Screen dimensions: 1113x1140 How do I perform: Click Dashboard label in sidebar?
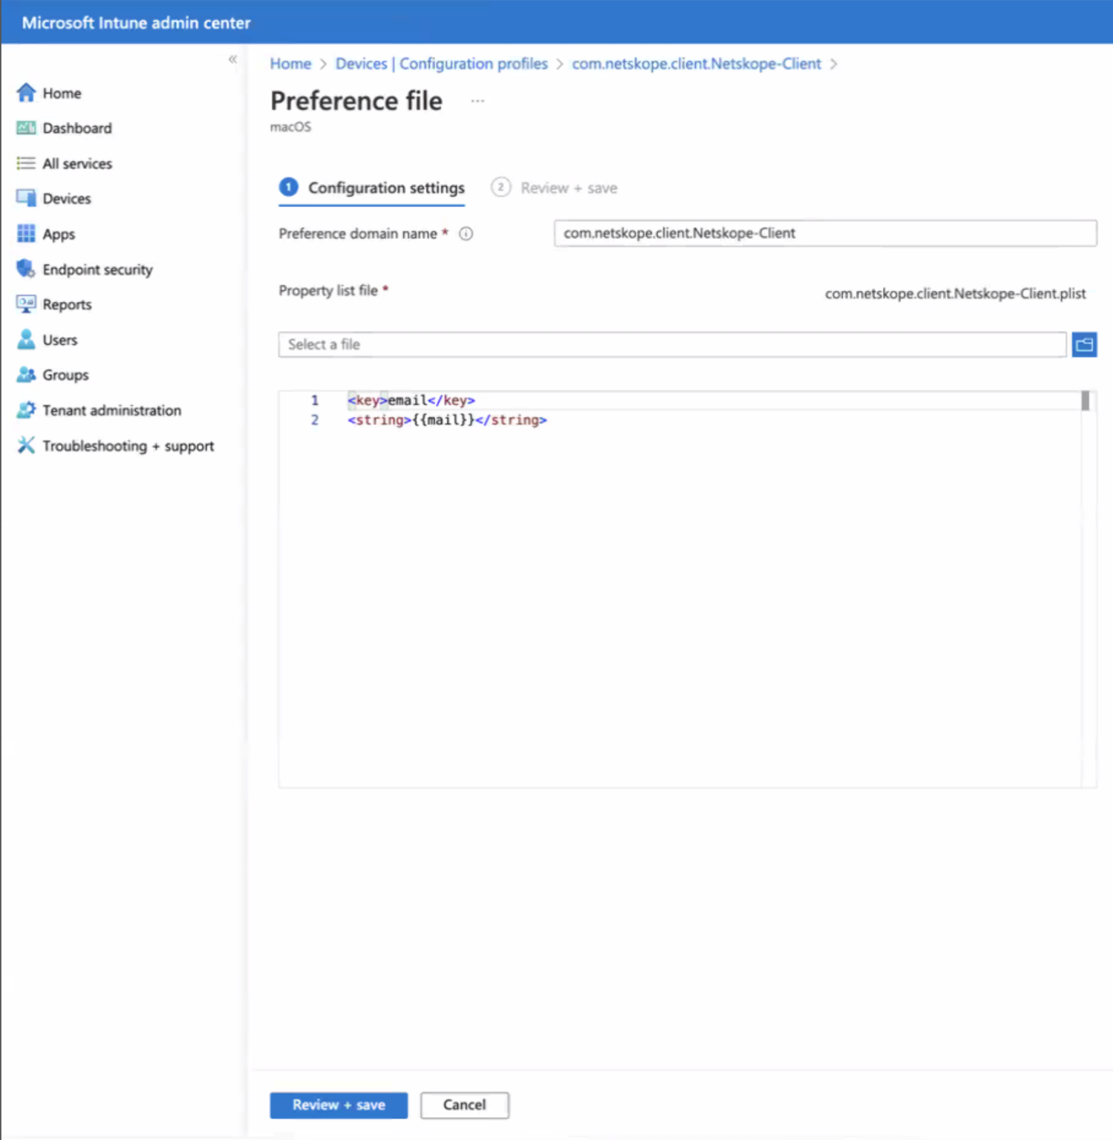pyautogui.click(x=77, y=128)
